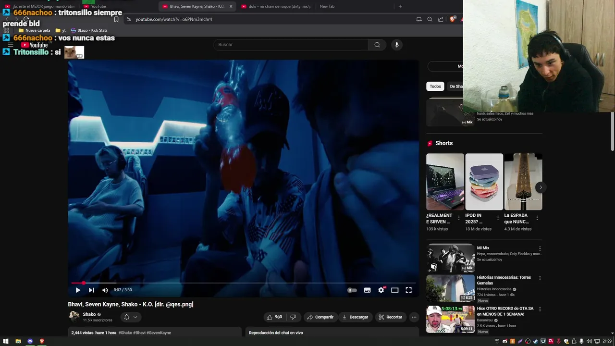Open the yt bookmark folder
The width and height of the screenshot is (615, 346).
[61, 30]
